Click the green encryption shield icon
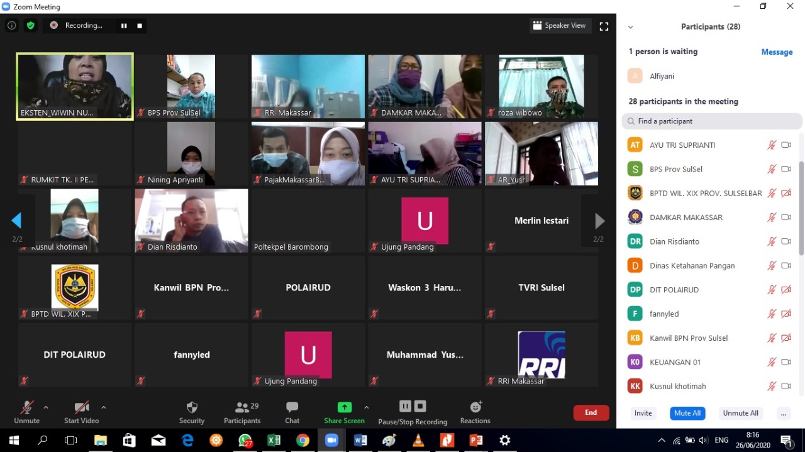 tap(30, 26)
